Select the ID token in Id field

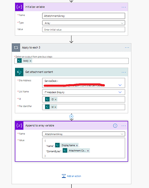(x=51, y=99)
